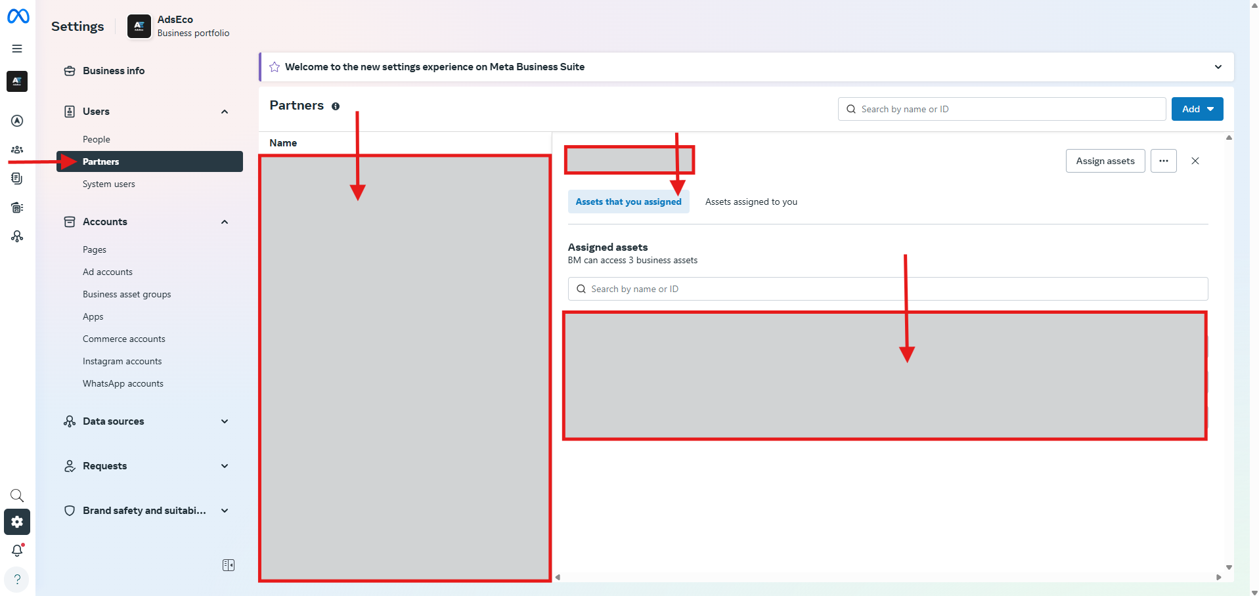Click the panel scrollbar up arrow
The image size is (1259, 596).
click(1229, 138)
